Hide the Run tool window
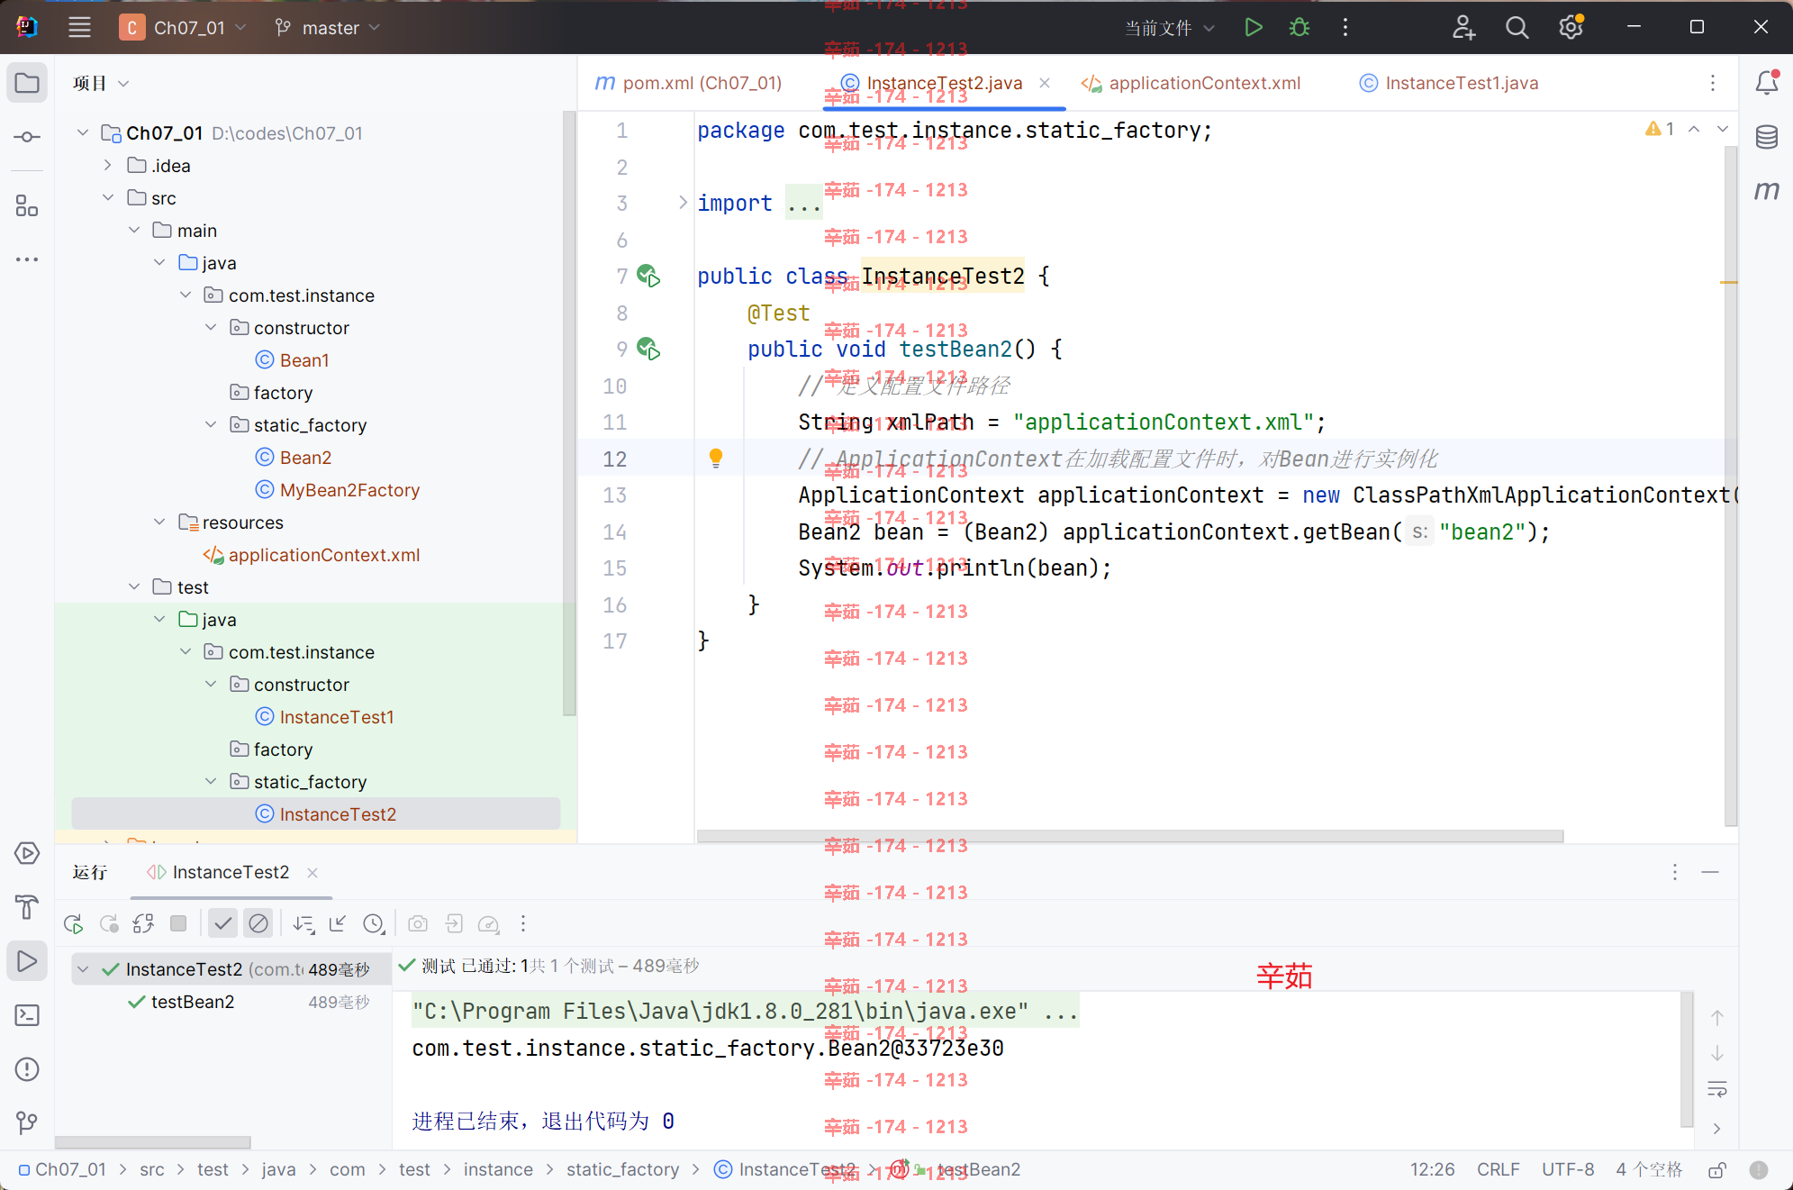Screen dimensions: 1793x1190 [1710, 872]
